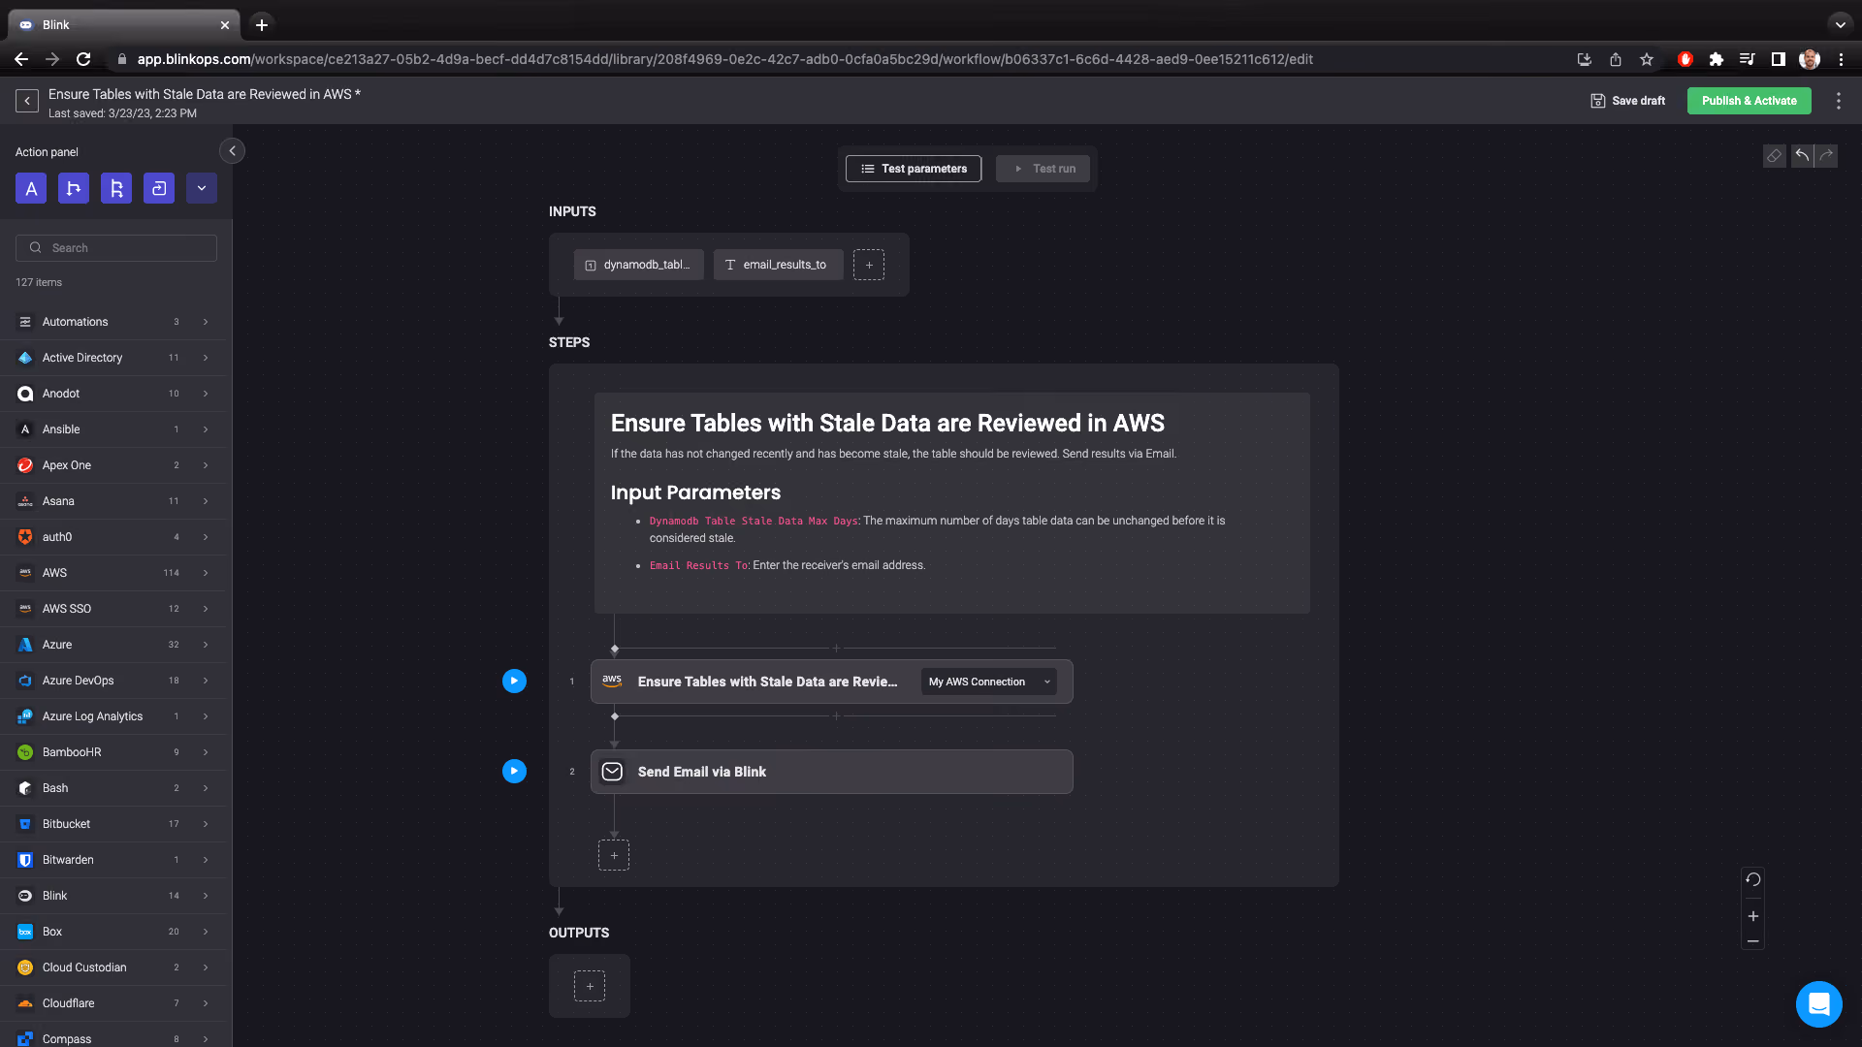Viewport: 1862px width, 1047px height.
Task: Open the chat support bubble
Action: point(1818,1003)
